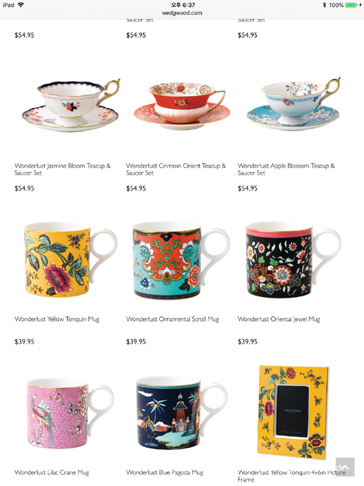Open Wonderlust Lilac Crane Mug link

[x=52, y=473]
